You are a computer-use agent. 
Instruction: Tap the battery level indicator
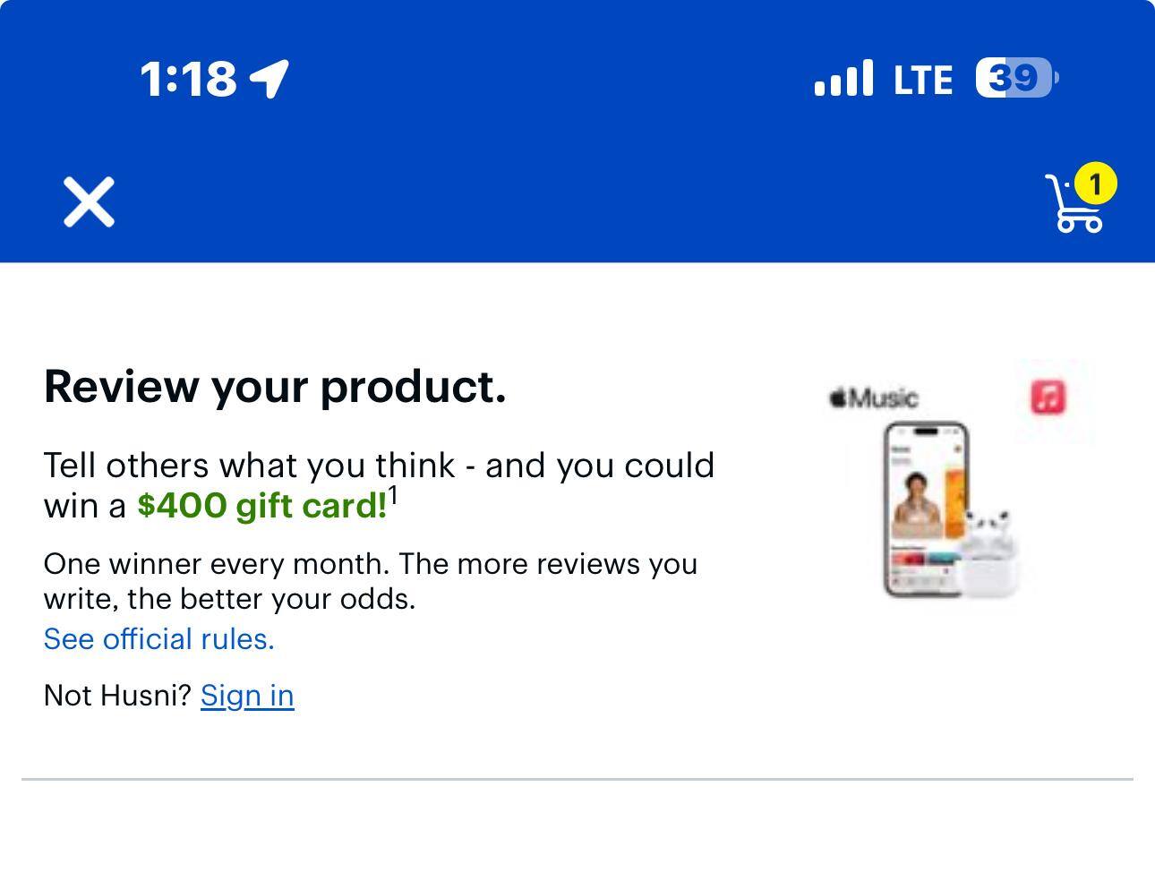coord(1016,78)
